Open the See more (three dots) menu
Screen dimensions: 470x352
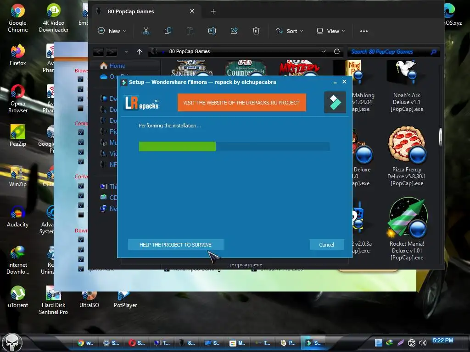[364, 31]
